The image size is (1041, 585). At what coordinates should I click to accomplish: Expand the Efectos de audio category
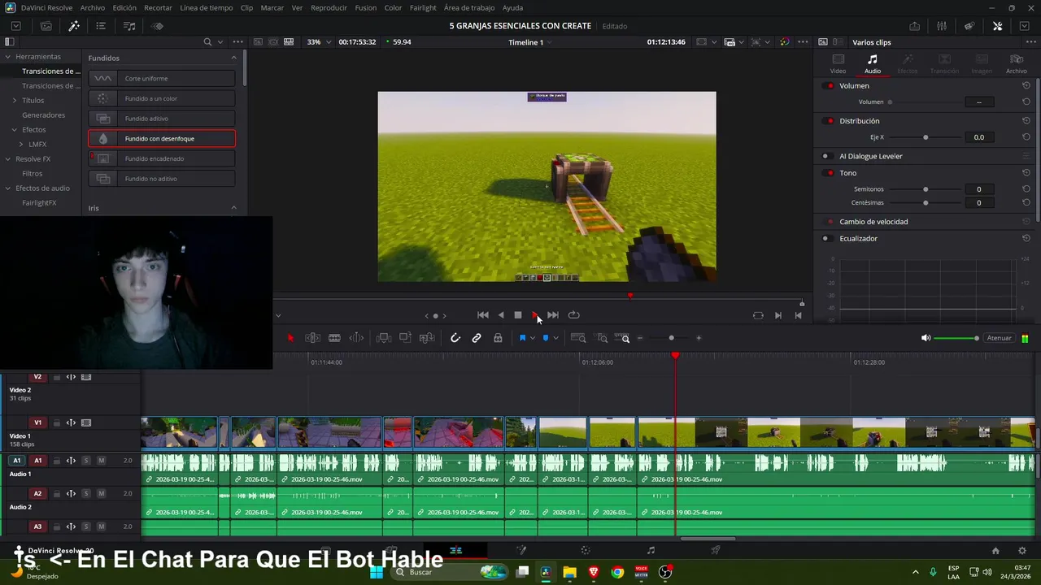pos(7,188)
